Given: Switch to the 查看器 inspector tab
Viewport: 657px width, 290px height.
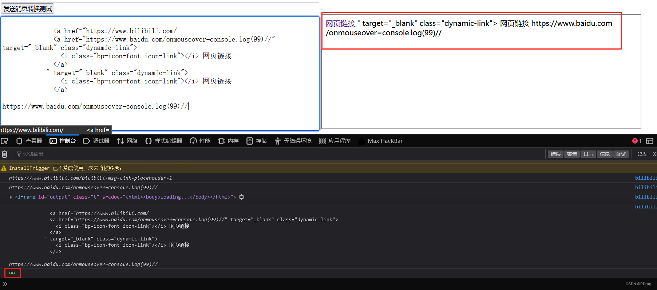Looking at the screenshot, I should pos(29,141).
